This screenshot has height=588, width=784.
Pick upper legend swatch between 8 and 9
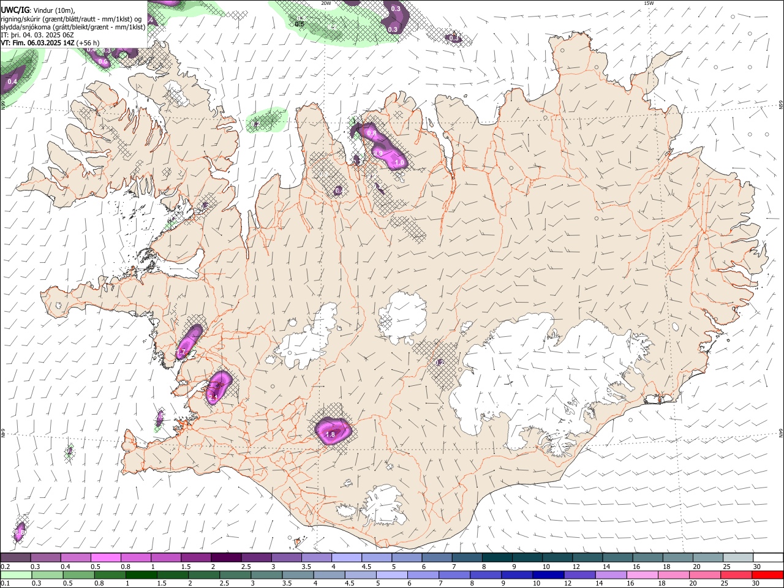coord(497,558)
